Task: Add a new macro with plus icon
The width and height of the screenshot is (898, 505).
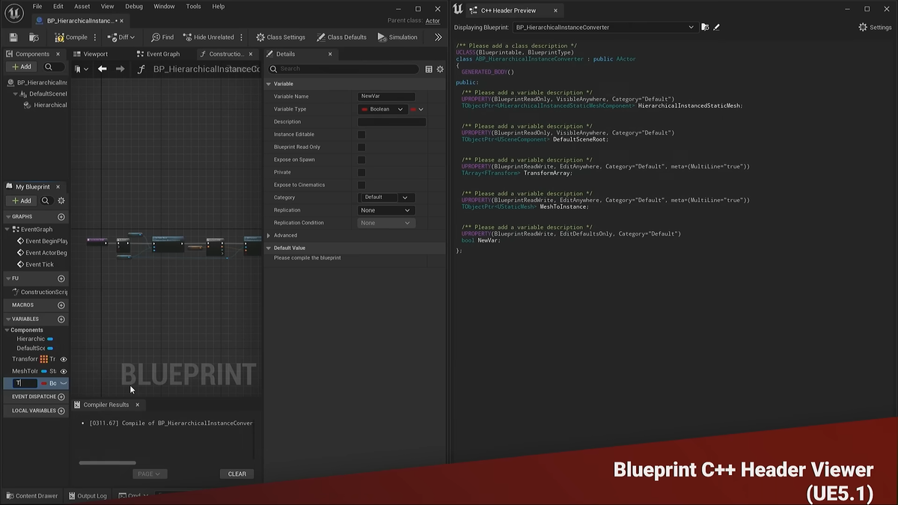Action: (61, 305)
